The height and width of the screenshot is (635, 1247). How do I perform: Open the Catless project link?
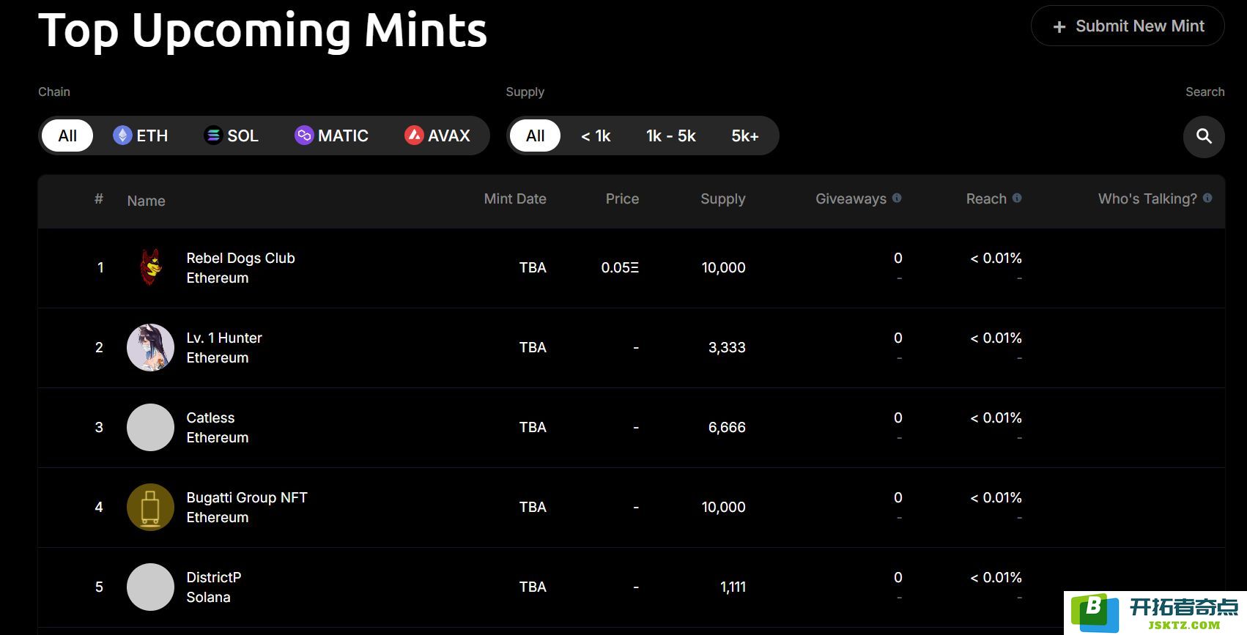[210, 417]
